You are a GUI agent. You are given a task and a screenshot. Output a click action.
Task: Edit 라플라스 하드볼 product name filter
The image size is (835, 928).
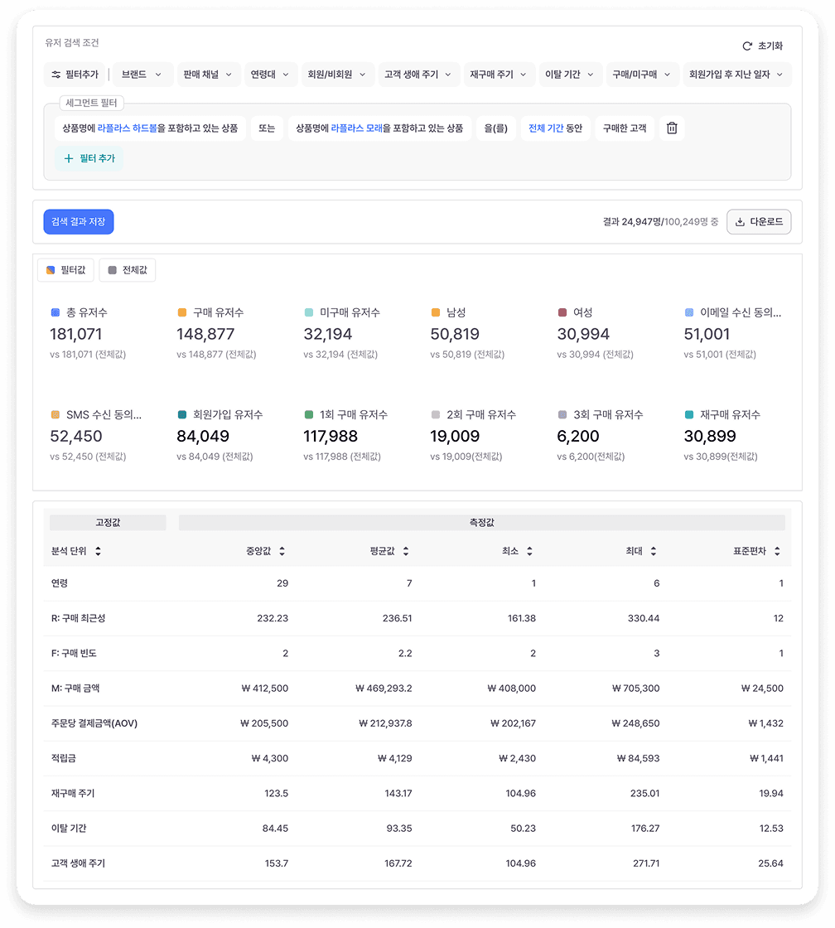[x=150, y=128]
